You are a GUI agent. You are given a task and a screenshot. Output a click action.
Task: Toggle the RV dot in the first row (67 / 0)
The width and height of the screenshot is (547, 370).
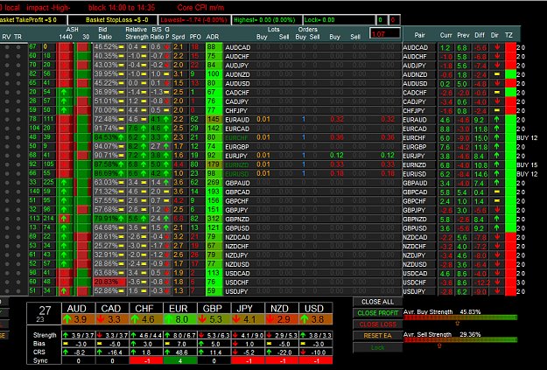coord(7,47)
